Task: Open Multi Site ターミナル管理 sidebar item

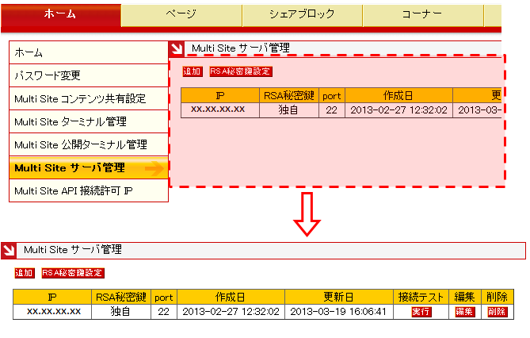Action: tap(89, 121)
